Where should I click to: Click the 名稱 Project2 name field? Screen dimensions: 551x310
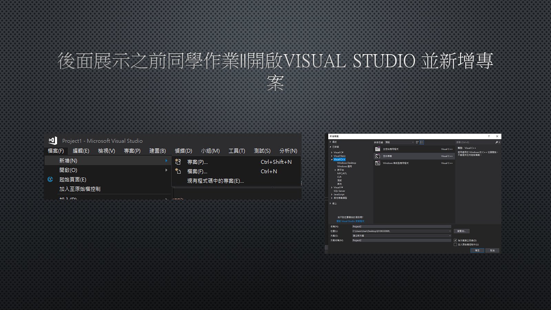click(402, 227)
